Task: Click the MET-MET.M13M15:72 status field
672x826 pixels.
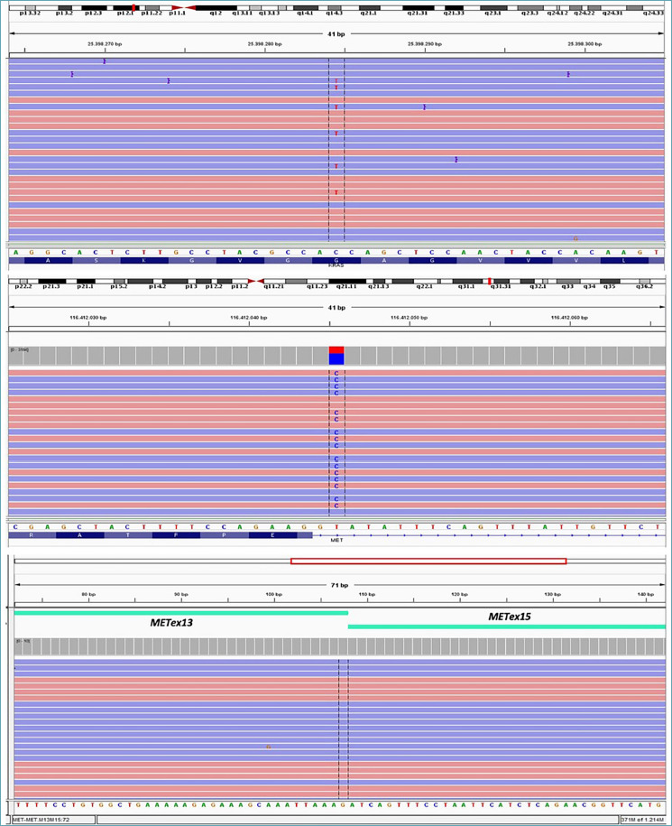Action: [x=51, y=819]
